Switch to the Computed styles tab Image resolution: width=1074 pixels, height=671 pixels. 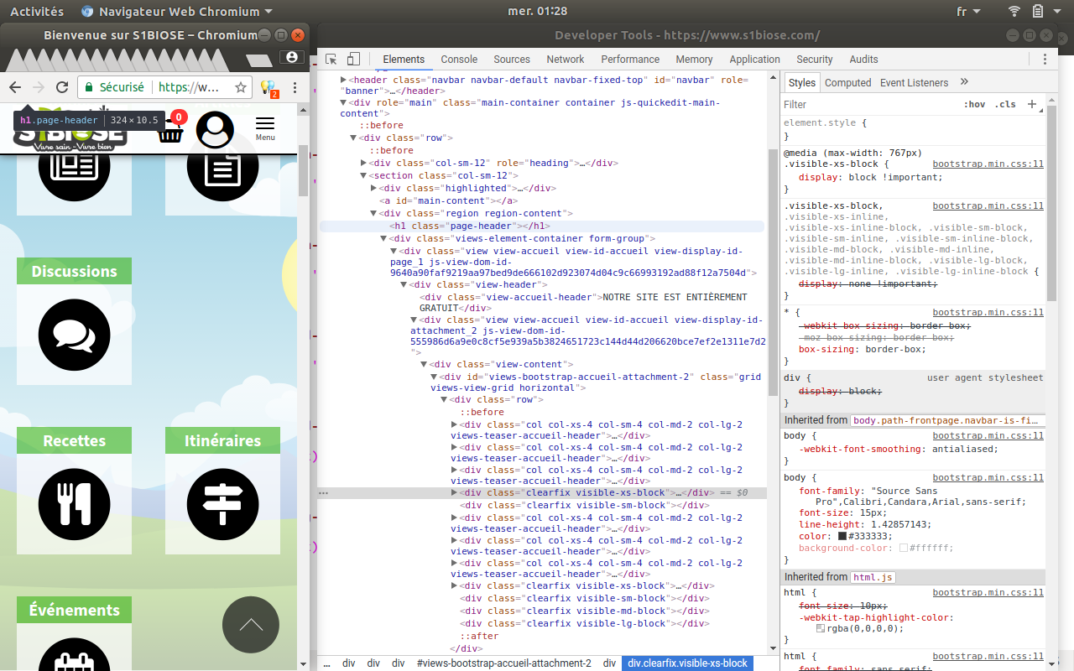(x=847, y=82)
